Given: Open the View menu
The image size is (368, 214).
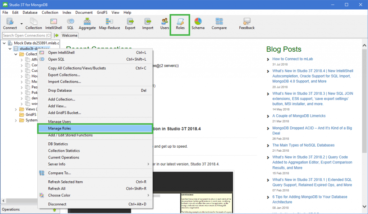Looking at the screenshot, I should pos(115,13).
